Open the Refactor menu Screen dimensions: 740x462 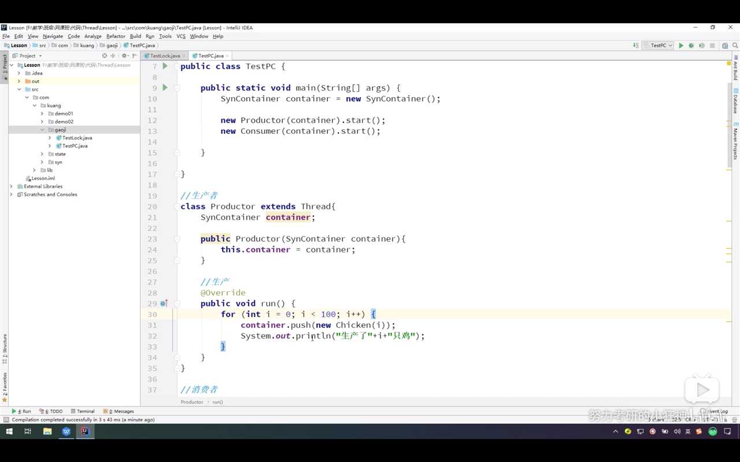tap(116, 36)
